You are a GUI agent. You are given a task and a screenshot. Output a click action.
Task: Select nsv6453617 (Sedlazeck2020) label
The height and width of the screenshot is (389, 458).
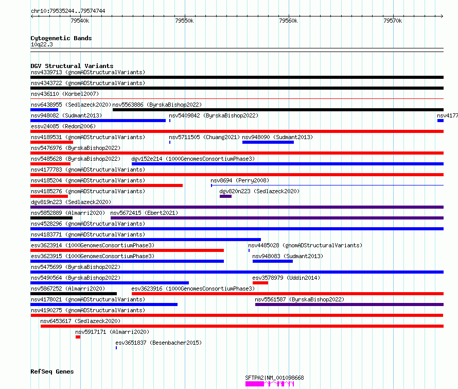(80, 321)
